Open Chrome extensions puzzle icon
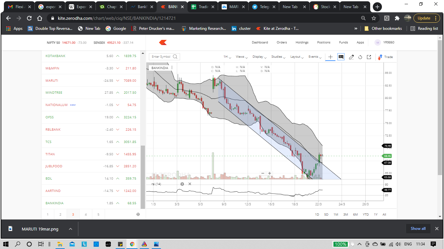This screenshot has height=249, width=444. 397,18
